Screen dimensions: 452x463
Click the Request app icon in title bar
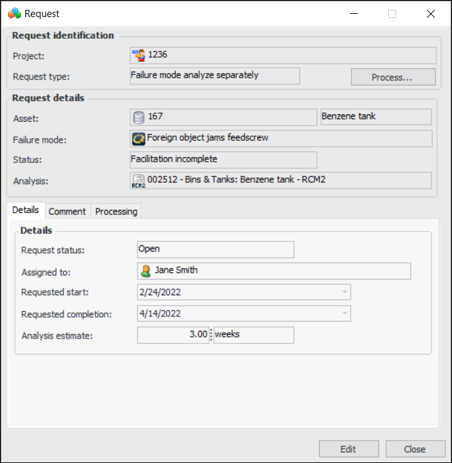[x=14, y=14]
